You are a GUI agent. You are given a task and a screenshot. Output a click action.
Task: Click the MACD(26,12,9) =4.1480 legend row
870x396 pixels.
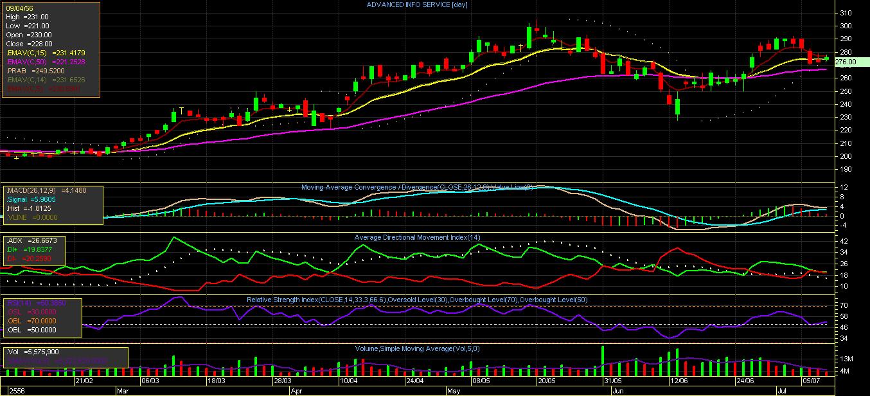pyautogui.click(x=45, y=190)
